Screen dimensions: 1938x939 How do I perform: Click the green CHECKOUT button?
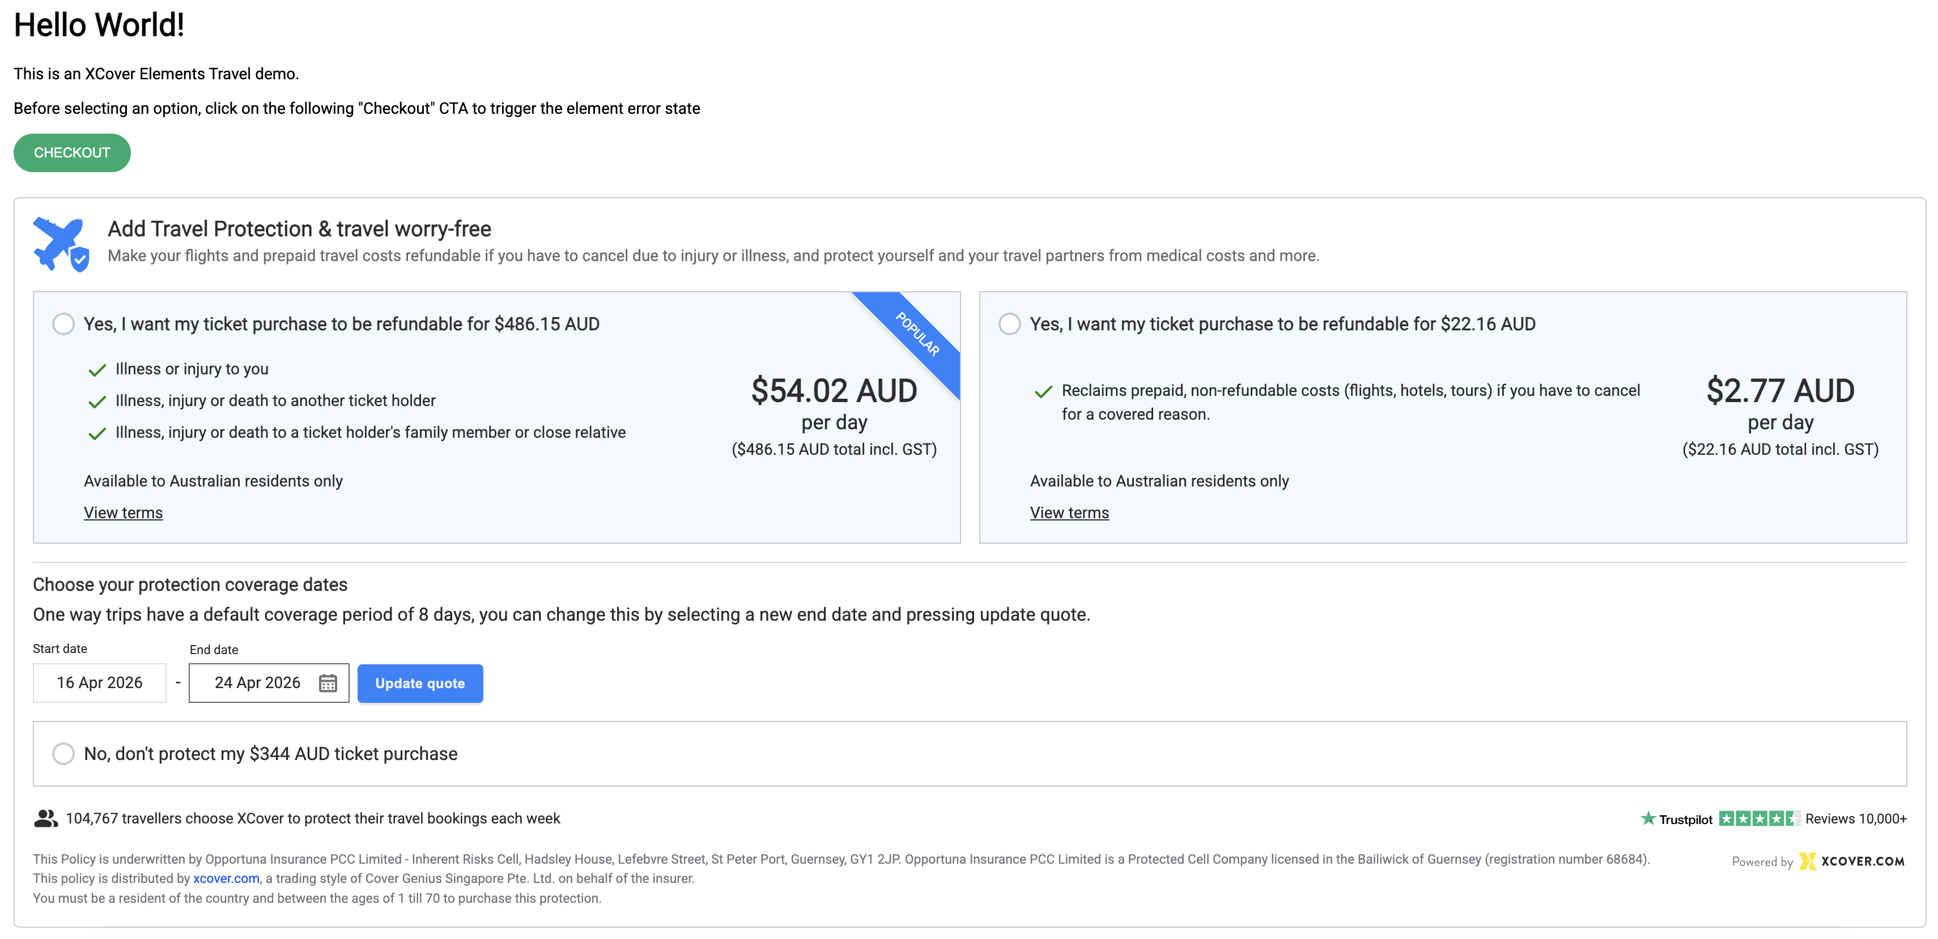tap(72, 152)
